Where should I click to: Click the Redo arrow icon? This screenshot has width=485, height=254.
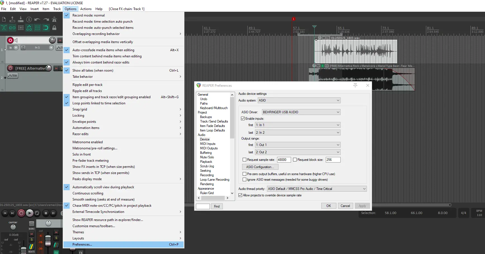[46, 19]
